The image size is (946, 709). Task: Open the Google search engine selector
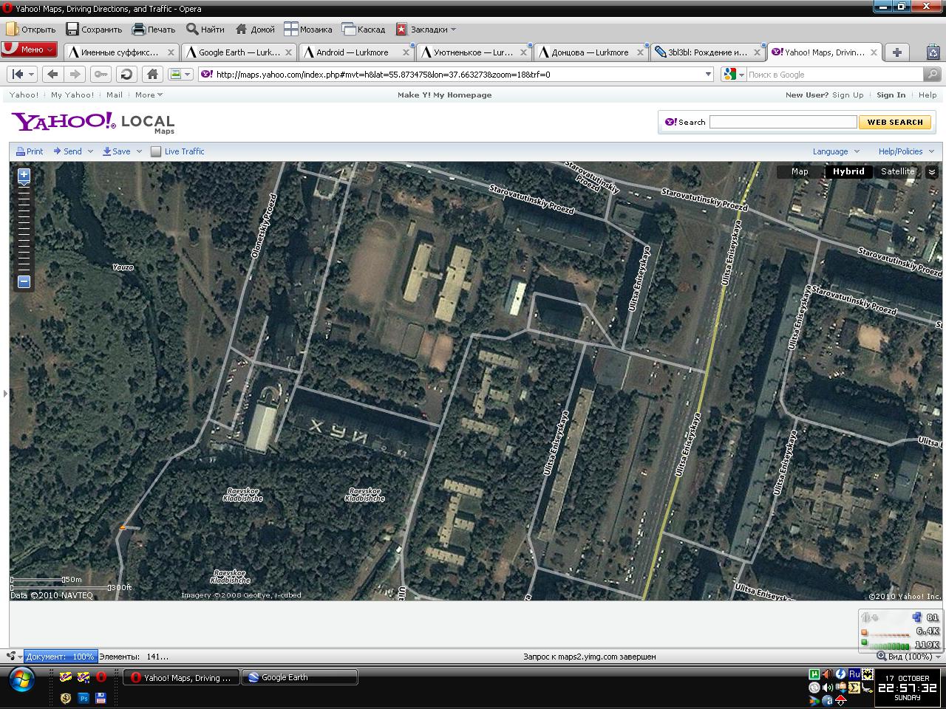coord(733,74)
